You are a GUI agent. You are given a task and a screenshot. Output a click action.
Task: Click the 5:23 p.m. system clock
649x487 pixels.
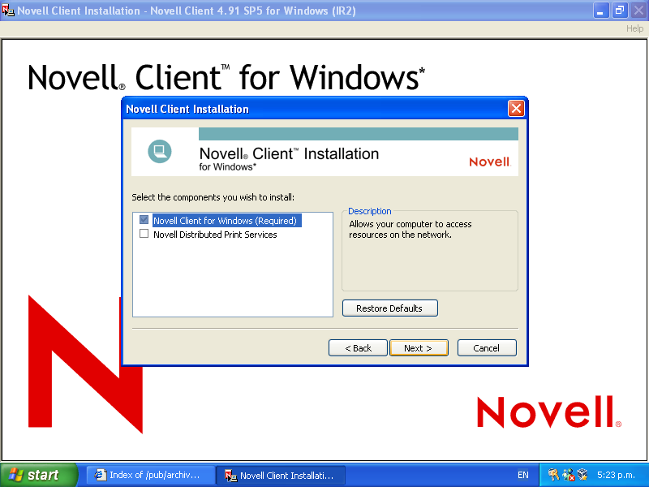click(616, 475)
